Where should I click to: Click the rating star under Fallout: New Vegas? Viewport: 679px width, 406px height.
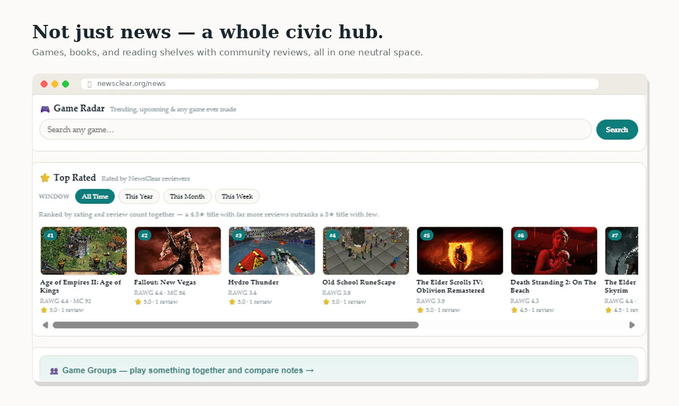pos(138,302)
